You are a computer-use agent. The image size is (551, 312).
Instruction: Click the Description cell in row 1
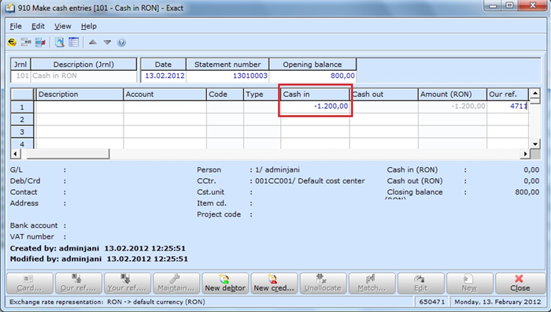pos(80,107)
